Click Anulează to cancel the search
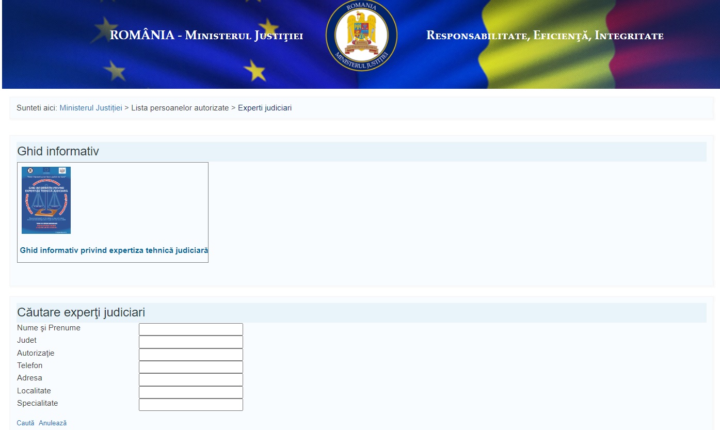Screen dimensions: 720x430 pos(53,423)
